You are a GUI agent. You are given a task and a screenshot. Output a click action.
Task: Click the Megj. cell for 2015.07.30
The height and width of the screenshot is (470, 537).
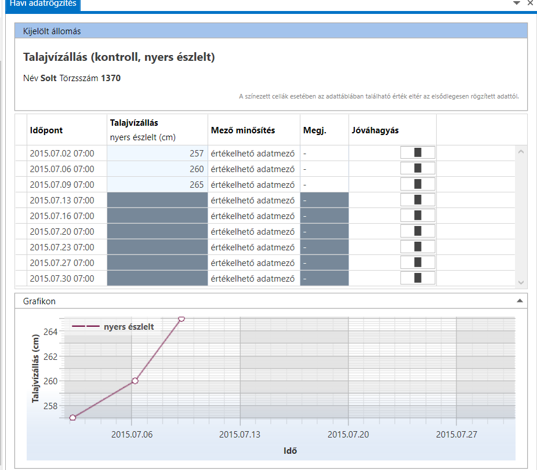pos(324,278)
